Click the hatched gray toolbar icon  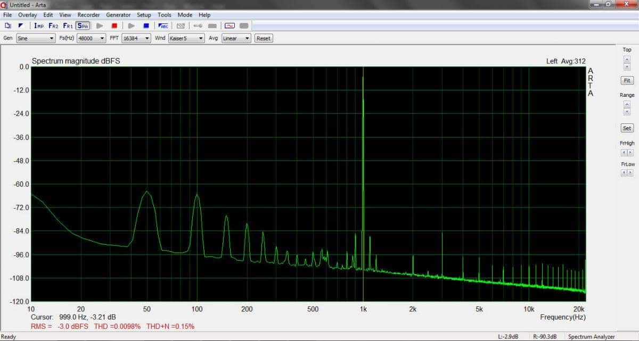click(181, 26)
